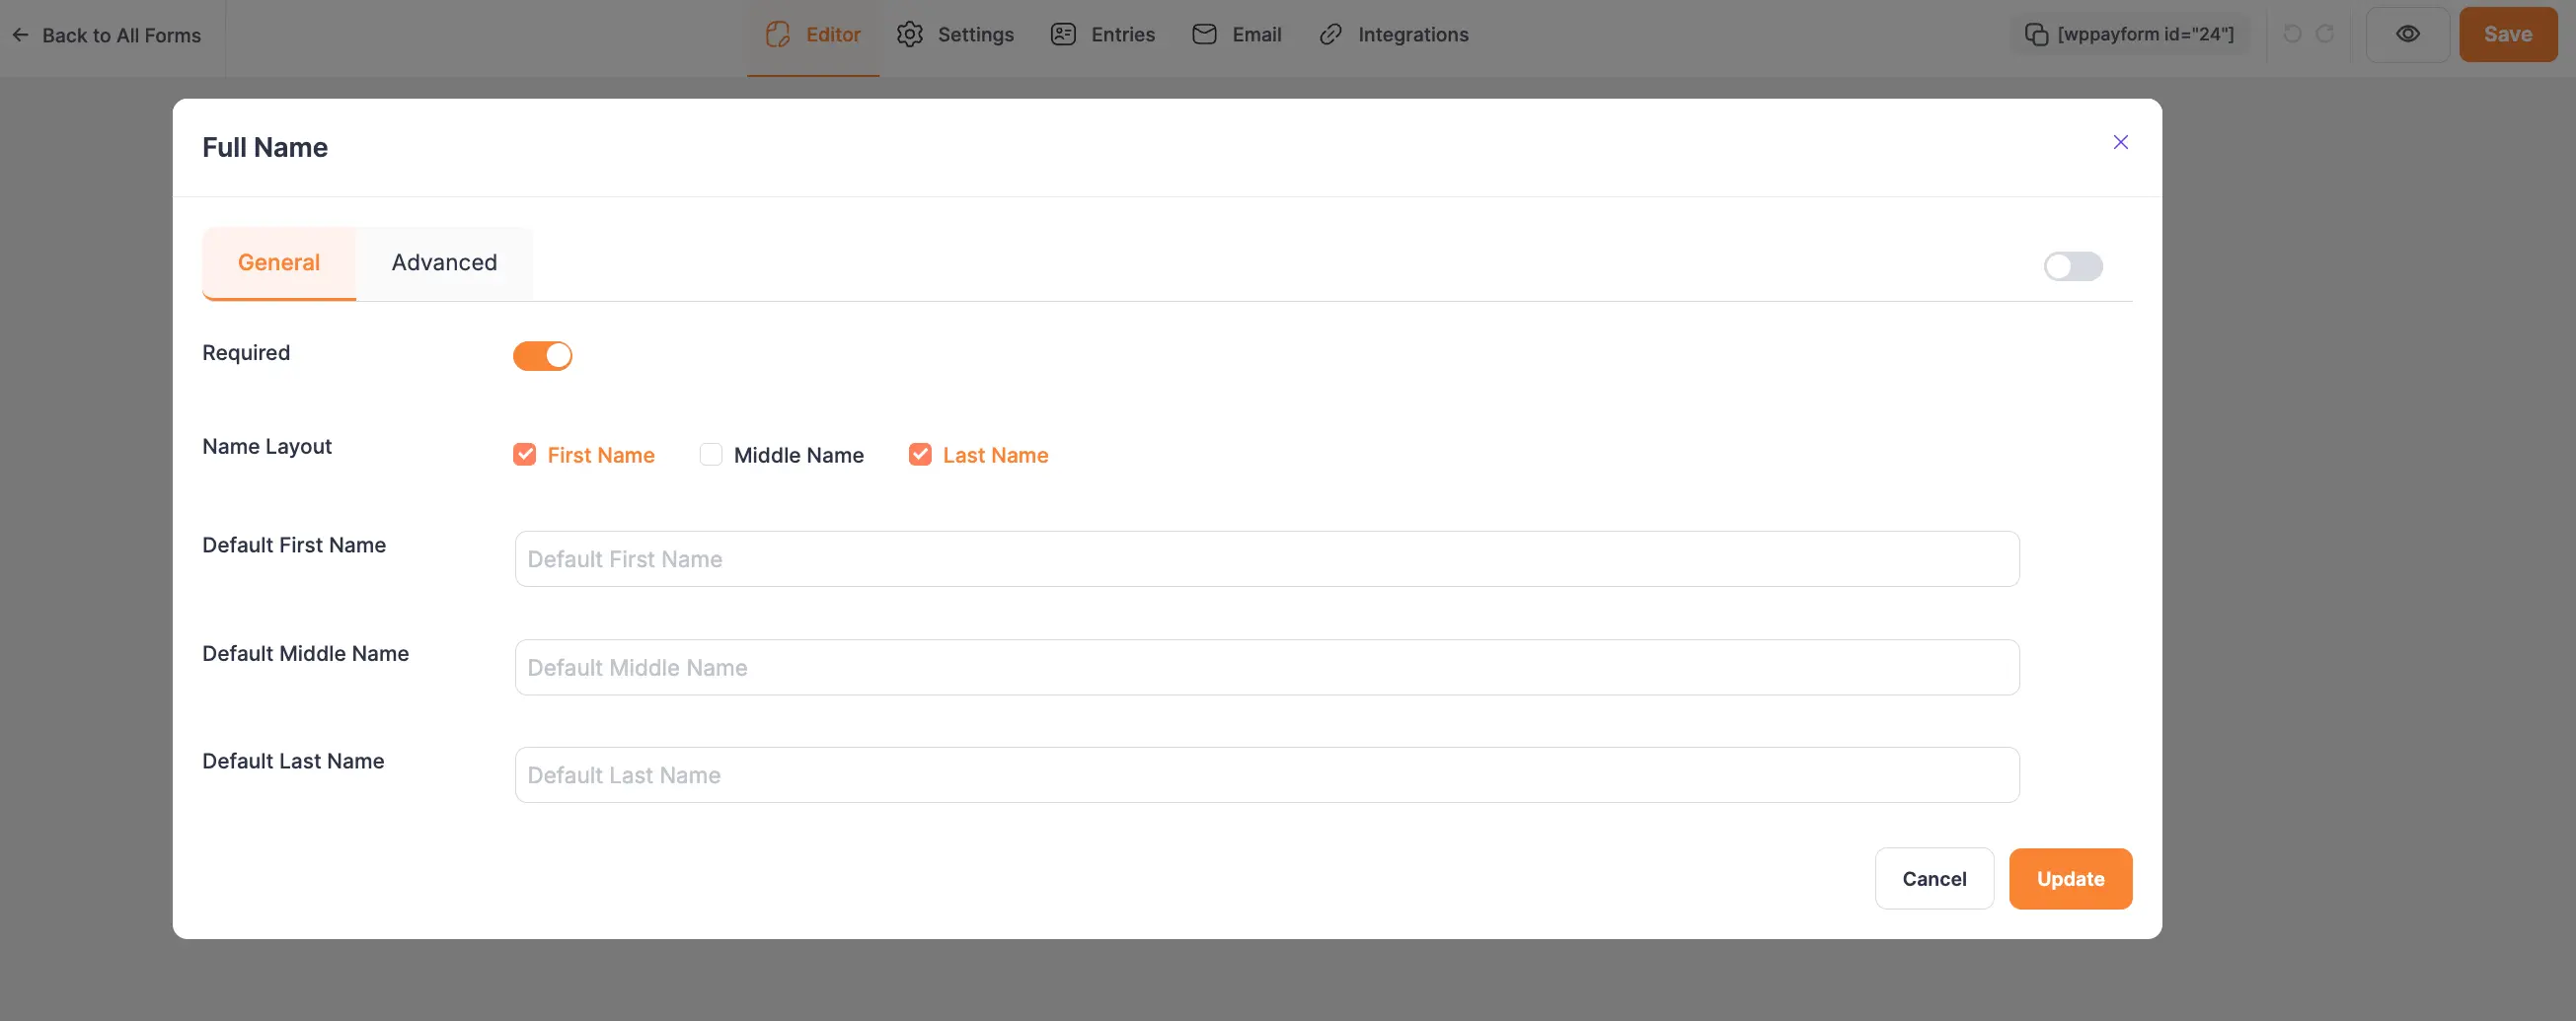Open the form Editor view

[x=812, y=34]
